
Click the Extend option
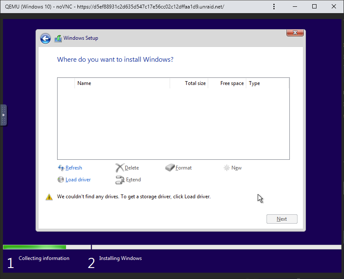pyautogui.click(x=133, y=180)
